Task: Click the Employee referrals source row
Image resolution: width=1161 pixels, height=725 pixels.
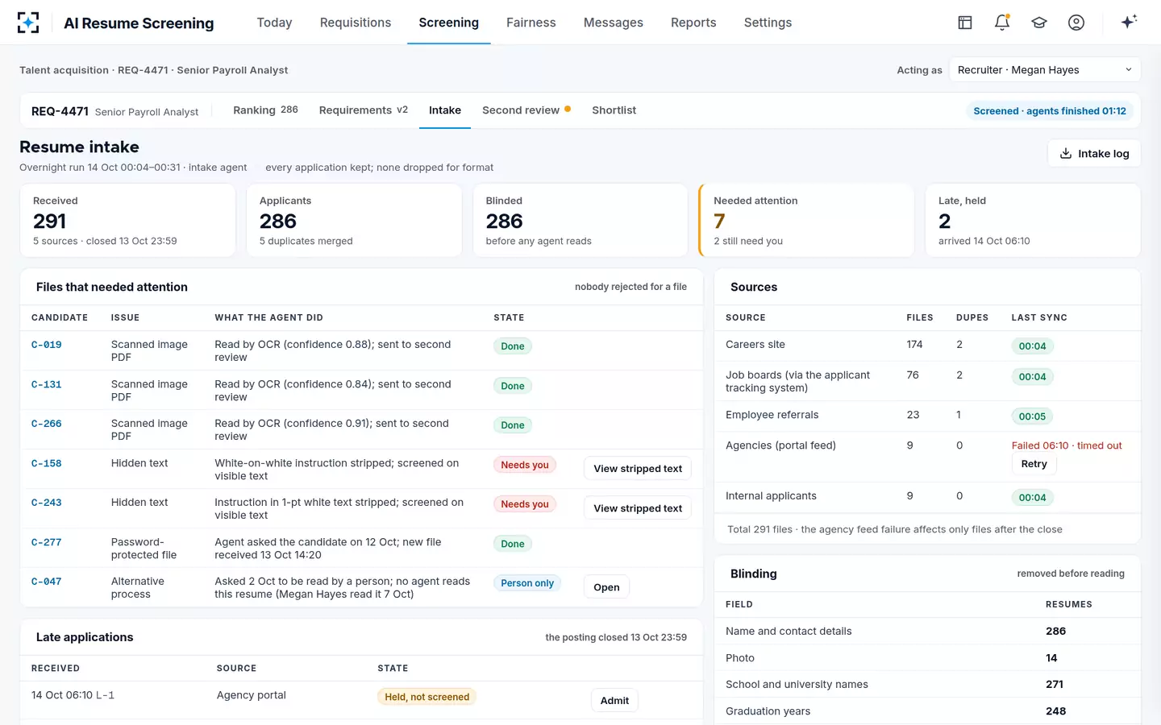Action: [927, 416]
